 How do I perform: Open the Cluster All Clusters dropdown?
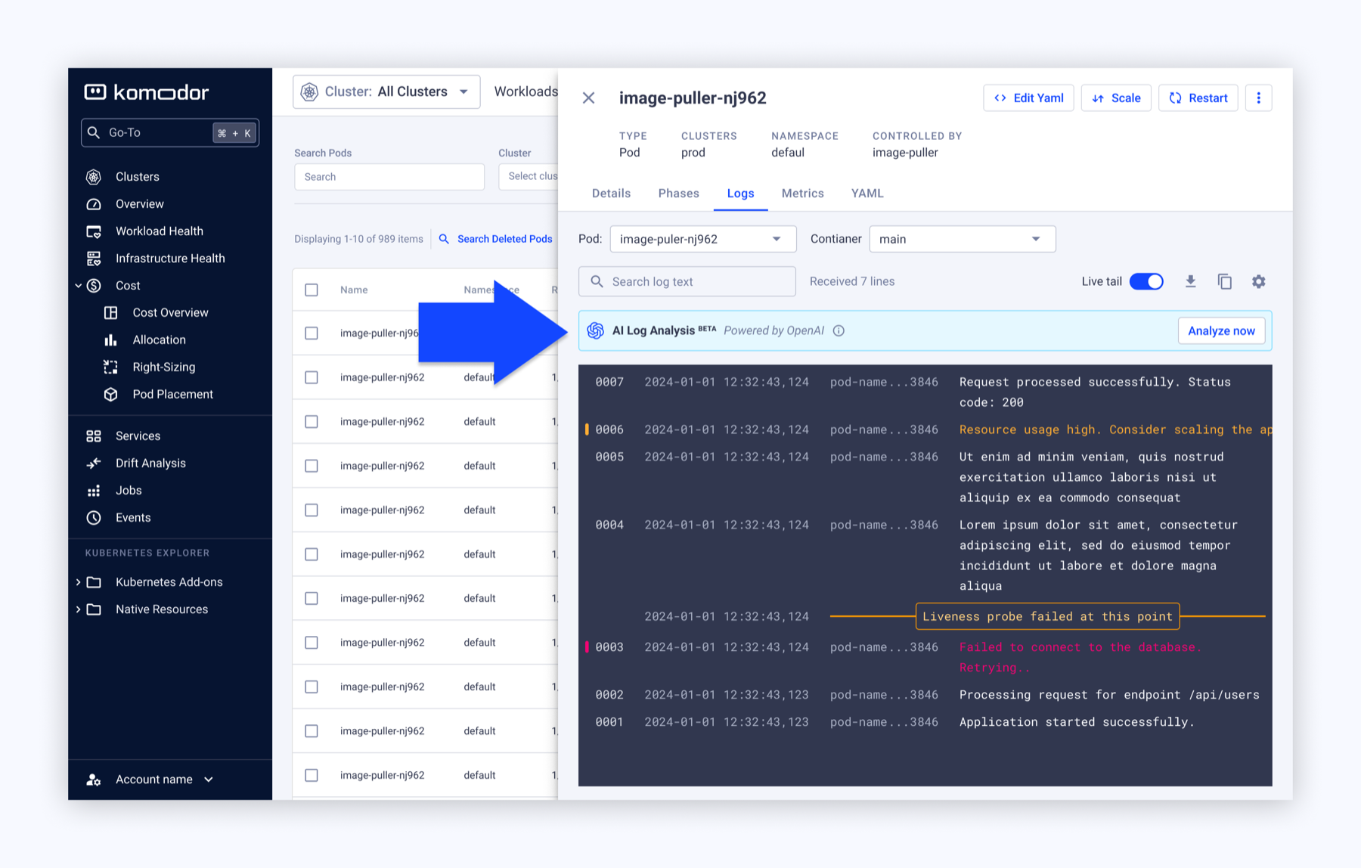(x=386, y=91)
